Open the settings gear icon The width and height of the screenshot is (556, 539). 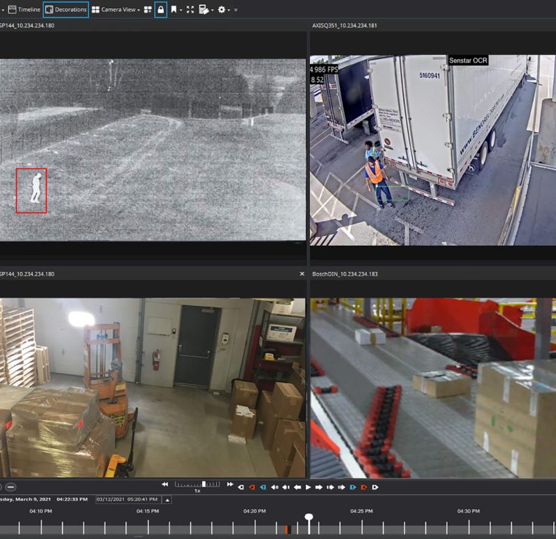click(x=221, y=10)
